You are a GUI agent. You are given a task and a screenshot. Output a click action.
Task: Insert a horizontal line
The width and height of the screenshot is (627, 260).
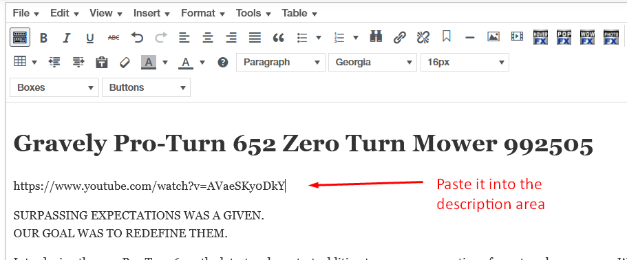coord(470,38)
